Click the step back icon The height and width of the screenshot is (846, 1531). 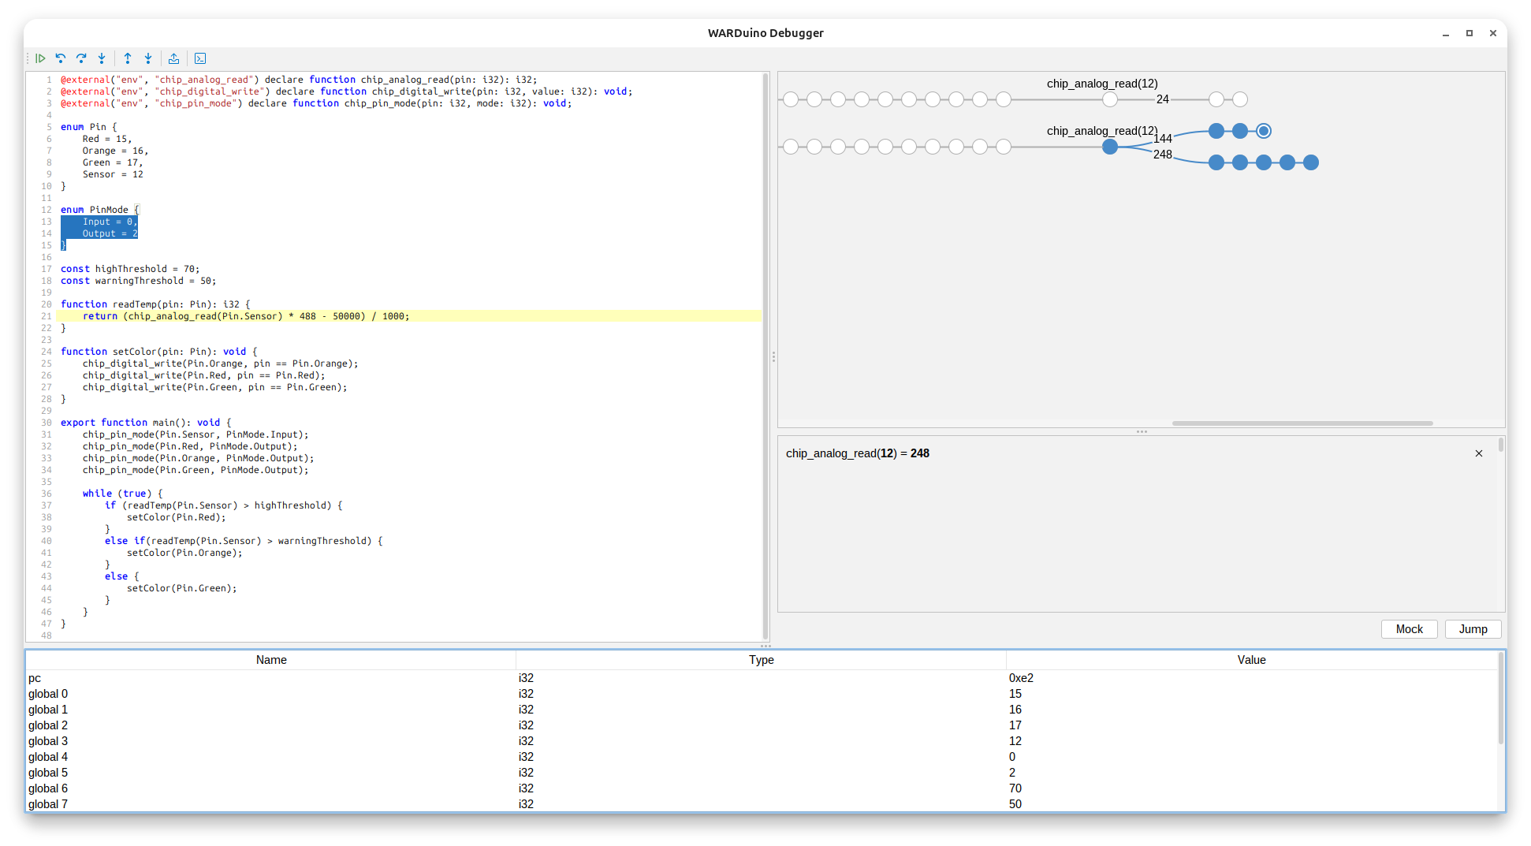point(61,58)
